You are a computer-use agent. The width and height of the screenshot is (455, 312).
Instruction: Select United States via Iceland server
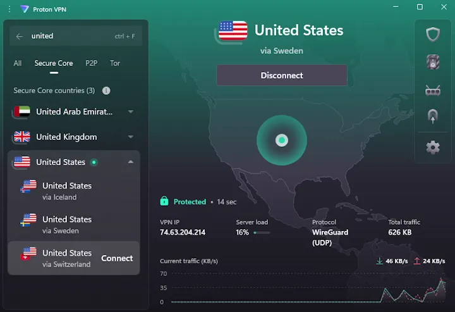click(74, 191)
